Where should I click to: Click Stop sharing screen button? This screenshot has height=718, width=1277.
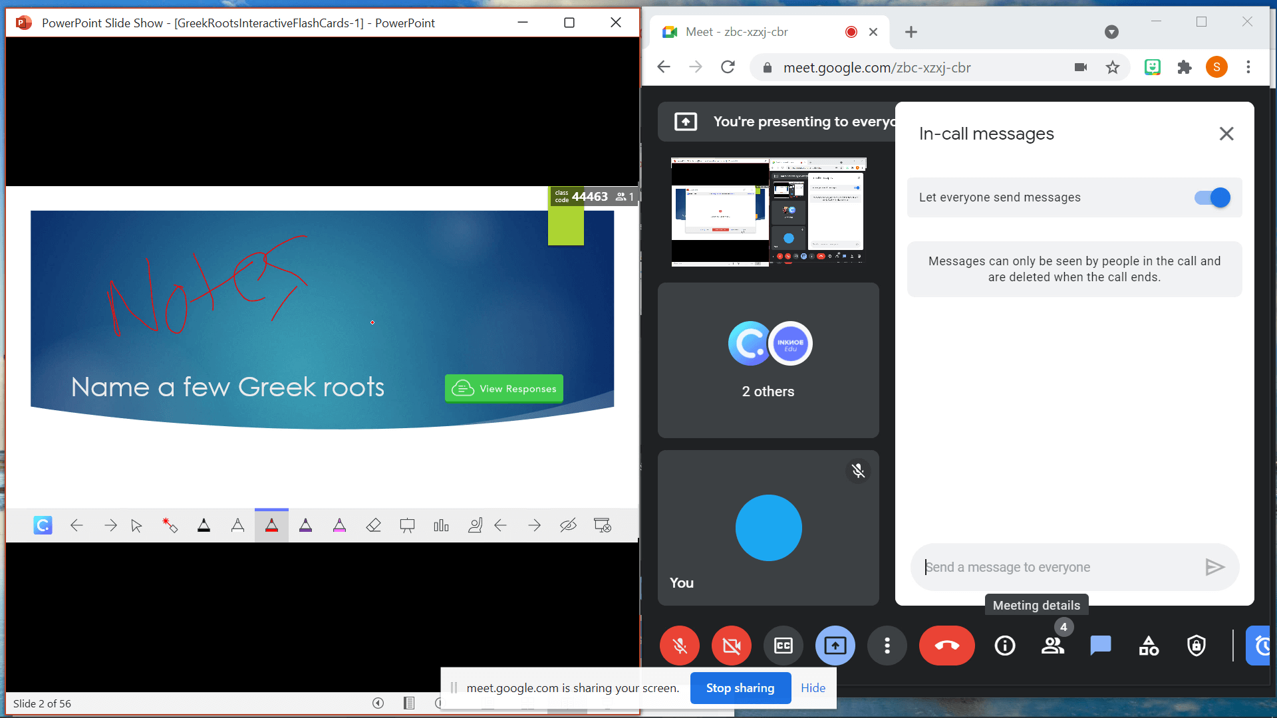click(x=740, y=687)
